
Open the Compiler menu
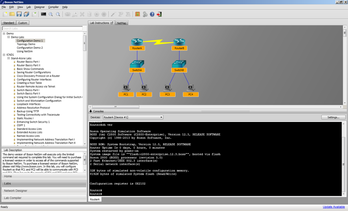tap(53, 7)
